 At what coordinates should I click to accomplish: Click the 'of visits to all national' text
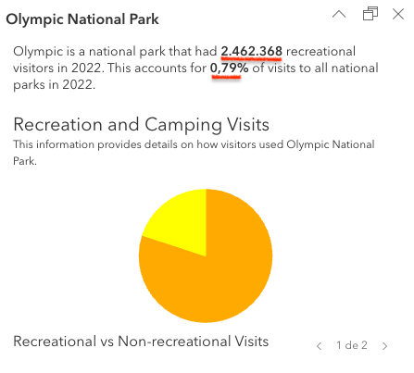315,68
